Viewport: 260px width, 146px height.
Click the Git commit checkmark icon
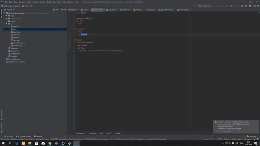coord(238,6)
